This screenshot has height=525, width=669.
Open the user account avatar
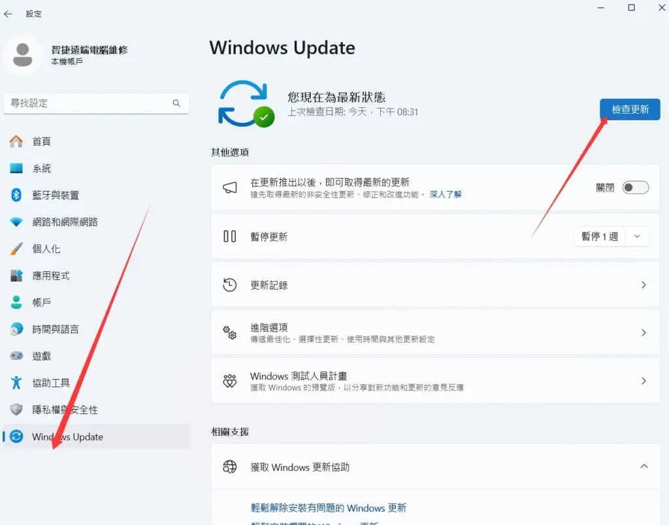[23, 55]
